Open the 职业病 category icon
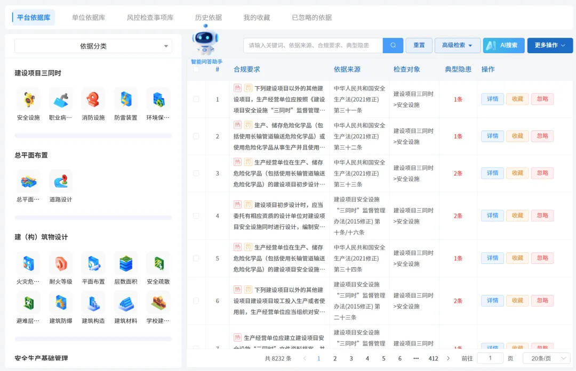Viewport: 576px width, 371px height. click(x=61, y=100)
